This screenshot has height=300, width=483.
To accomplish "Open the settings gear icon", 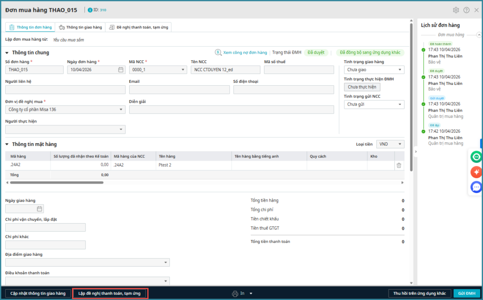I will [456, 10].
